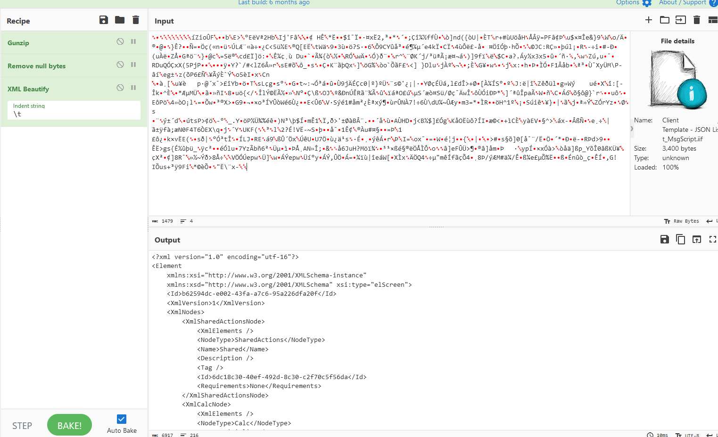
Task: Open About / Support
Action: (x=682, y=3)
